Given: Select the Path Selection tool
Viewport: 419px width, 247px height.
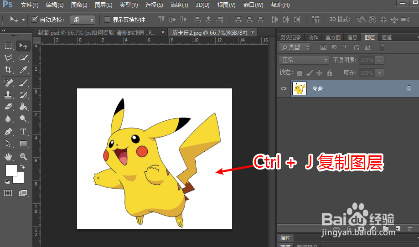Looking at the screenshot, I should [8, 144].
